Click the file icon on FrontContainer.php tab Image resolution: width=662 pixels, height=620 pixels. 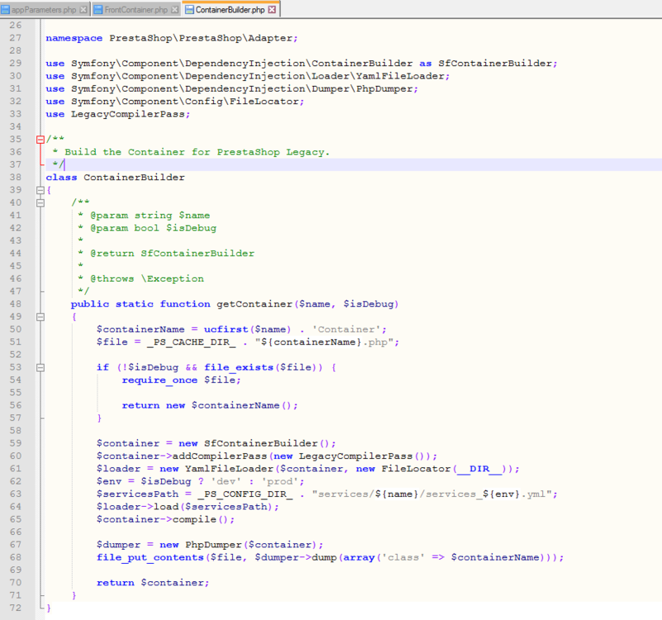point(98,8)
